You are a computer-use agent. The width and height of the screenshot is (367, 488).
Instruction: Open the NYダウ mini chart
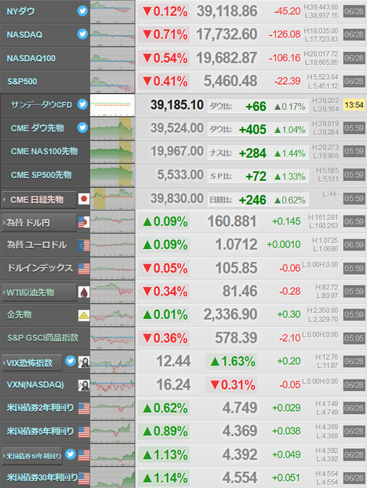pos(112,11)
